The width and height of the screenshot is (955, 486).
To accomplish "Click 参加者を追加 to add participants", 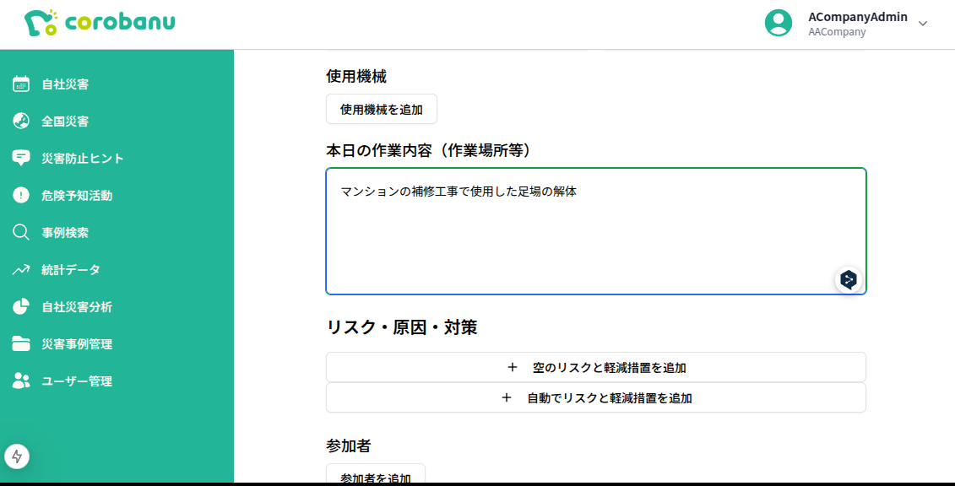I will (375, 478).
